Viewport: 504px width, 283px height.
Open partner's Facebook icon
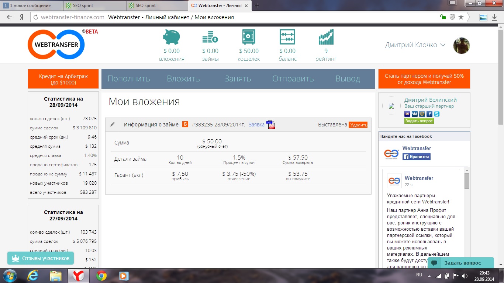tap(429, 114)
